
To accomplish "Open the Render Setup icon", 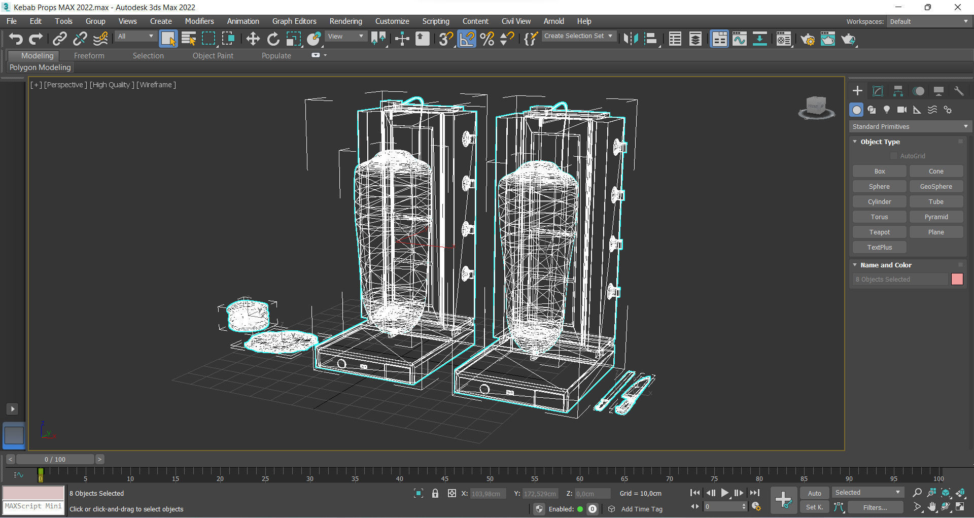I will (x=808, y=39).
